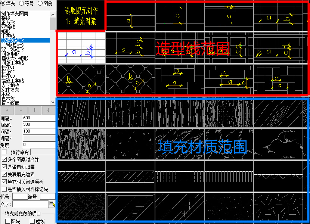Uncheck 多个图案时合并 checkbox
The image size is (310, 224).
[4, 159]
